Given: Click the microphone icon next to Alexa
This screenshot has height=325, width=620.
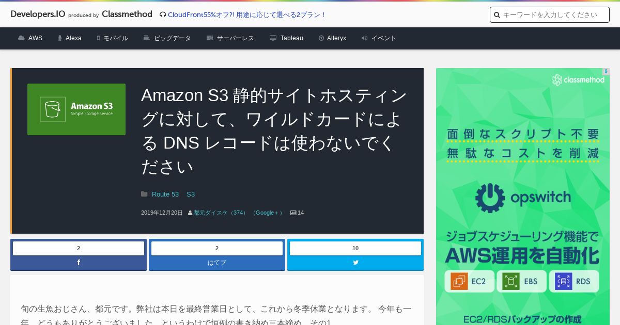Looking at the screenshot, I should pyautogui.click(x=60, y=38).
